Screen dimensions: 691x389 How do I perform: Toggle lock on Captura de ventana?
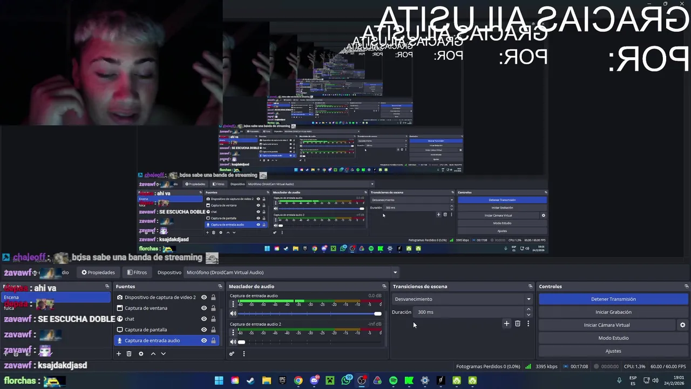pos(213,308)
